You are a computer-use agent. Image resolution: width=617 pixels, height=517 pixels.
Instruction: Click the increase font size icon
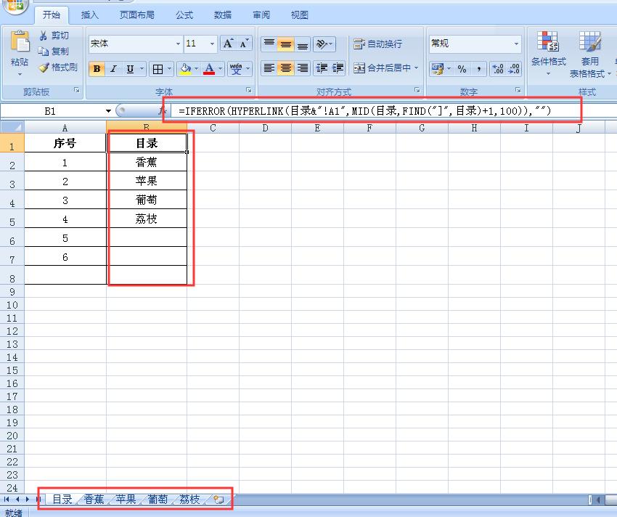[x=228, y=44]
